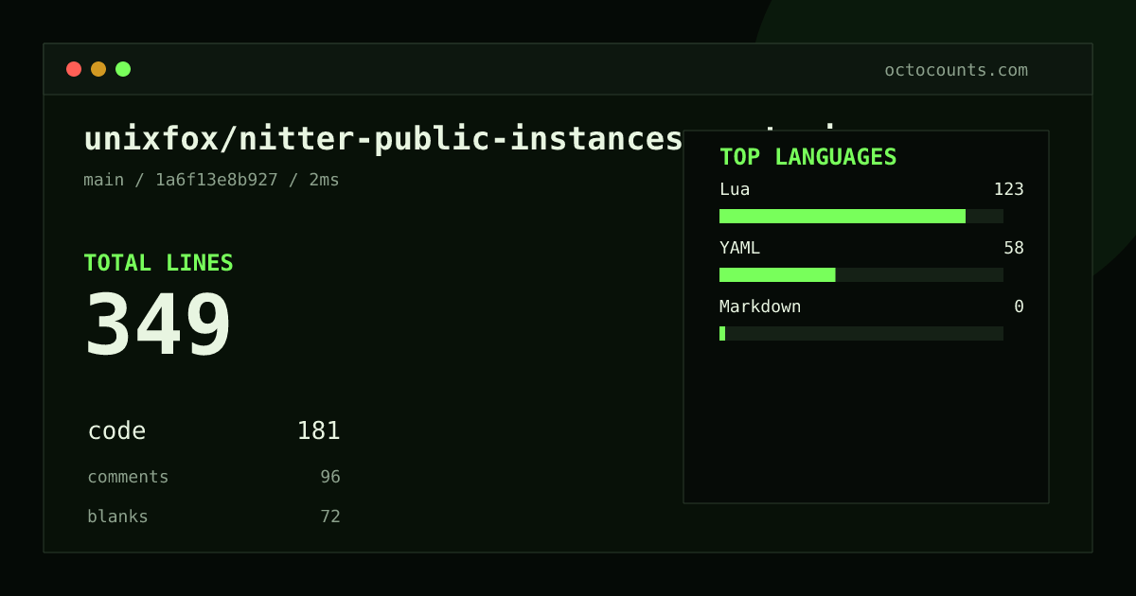The height and width of the screenshot is (596, 1136).
Task: Click the YAML progress bar
Action: click(861, 274)
